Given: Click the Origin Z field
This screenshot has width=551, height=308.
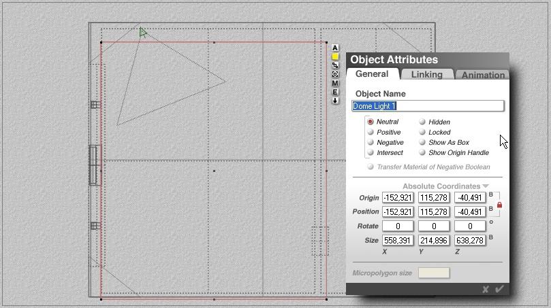Looking at the screenshot, I should (470, 197).
